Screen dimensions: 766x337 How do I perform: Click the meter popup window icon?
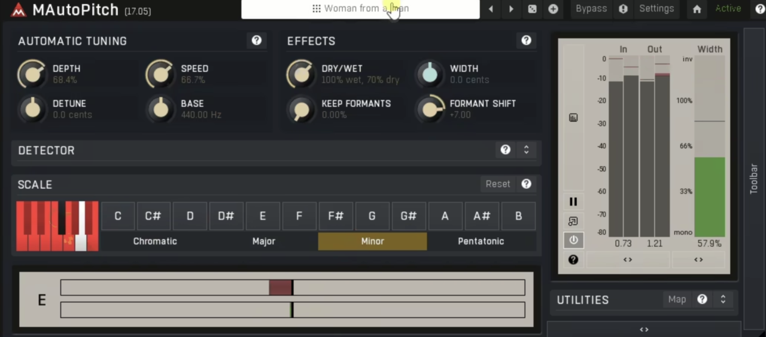pyautogui.click(x=573, y=221)
